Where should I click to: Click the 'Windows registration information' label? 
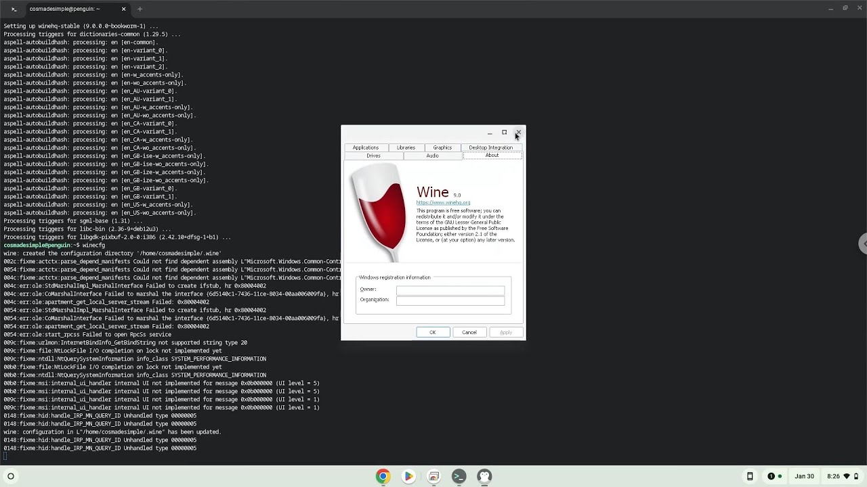[395, 277]
